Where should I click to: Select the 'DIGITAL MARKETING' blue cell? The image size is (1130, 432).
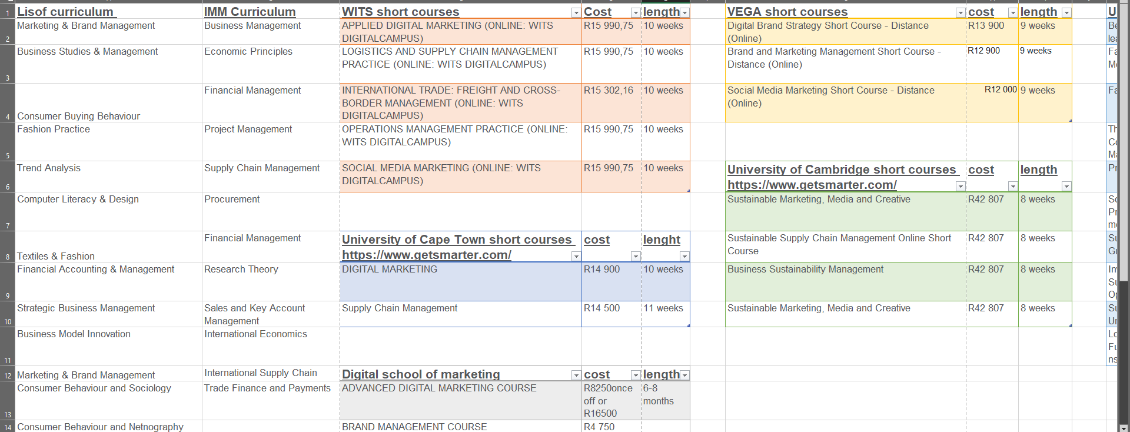pos(461,282)
